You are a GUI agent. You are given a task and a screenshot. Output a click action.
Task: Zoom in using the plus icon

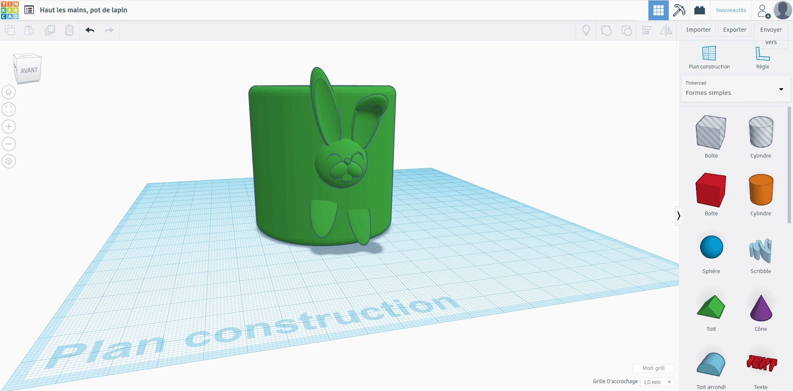pos(8,127)
